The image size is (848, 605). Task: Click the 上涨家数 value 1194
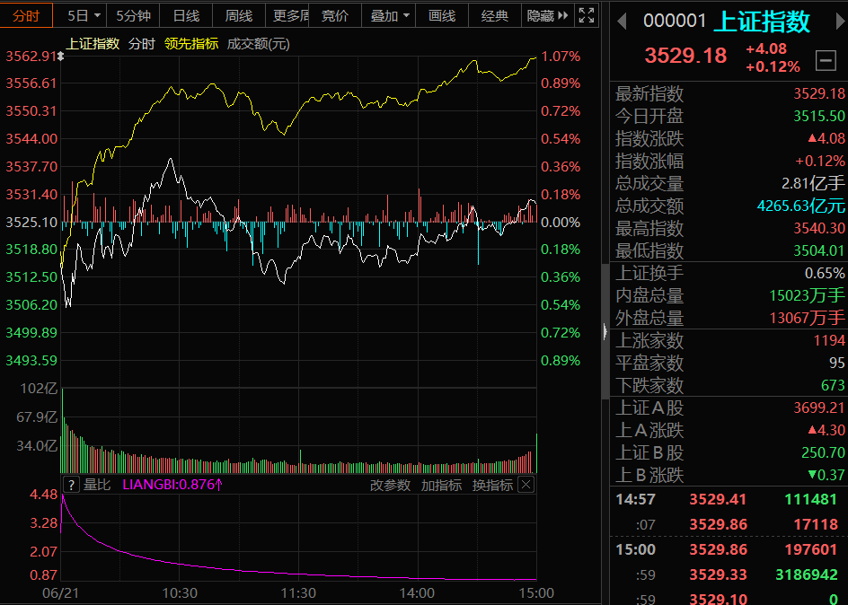pos(829,340)
